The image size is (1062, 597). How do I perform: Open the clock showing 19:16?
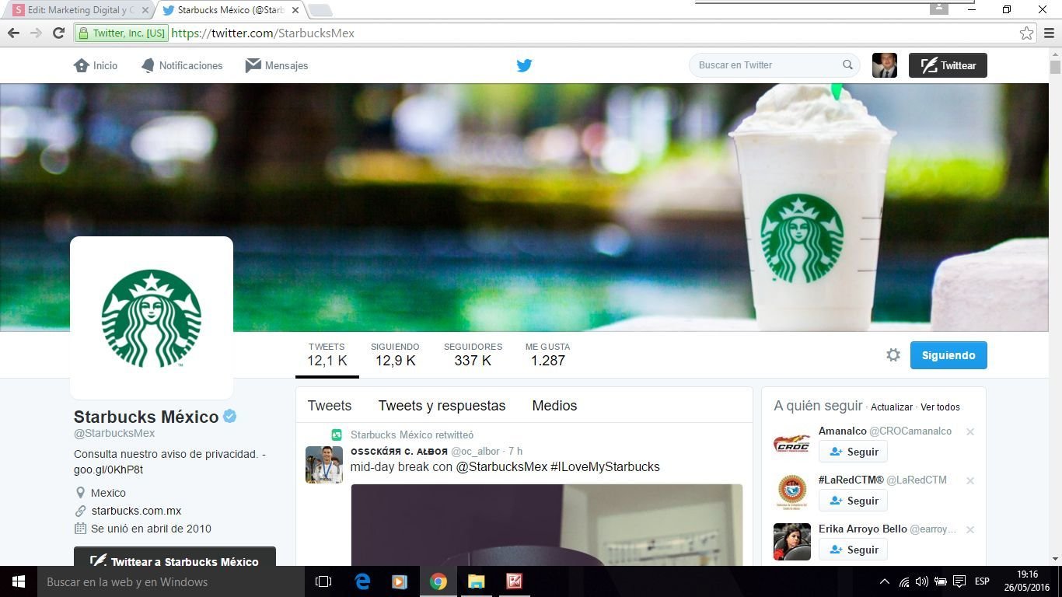point(1027,574)
